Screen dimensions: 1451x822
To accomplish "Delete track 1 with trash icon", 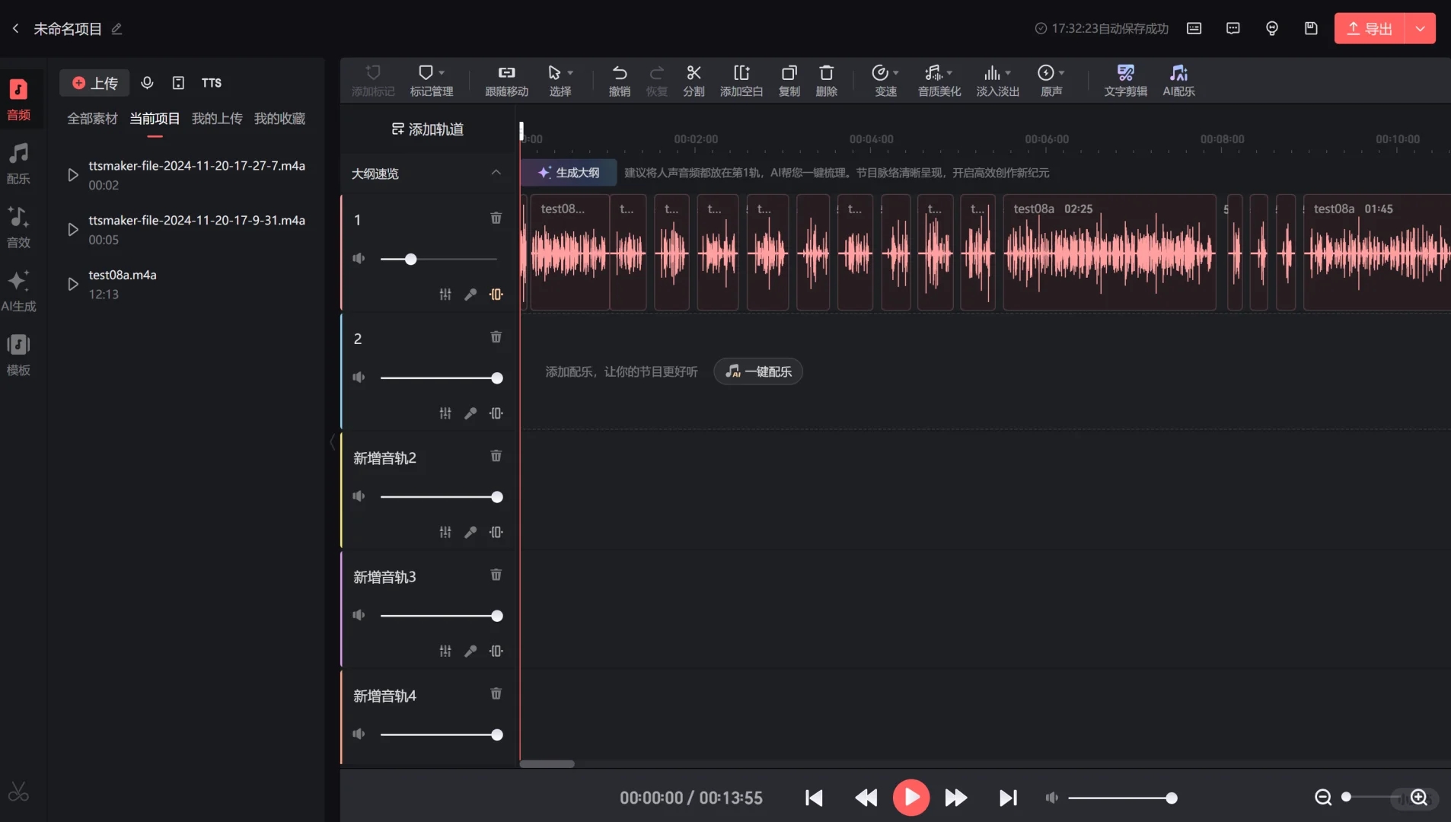I will pos(496,218).
